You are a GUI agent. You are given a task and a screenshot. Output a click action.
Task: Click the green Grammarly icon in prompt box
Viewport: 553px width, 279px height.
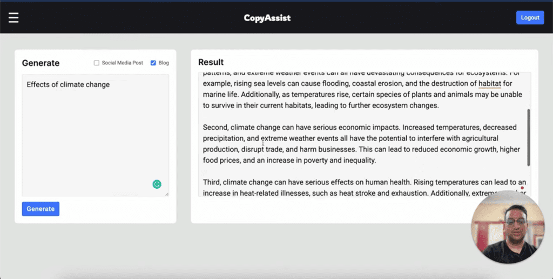click(157, 184)
